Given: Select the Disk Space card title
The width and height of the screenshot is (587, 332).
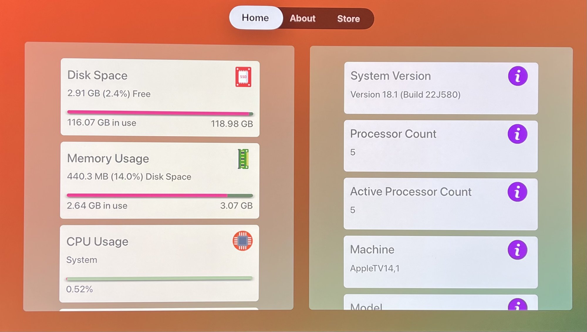Looking at the screenshot, I should 97,75.
